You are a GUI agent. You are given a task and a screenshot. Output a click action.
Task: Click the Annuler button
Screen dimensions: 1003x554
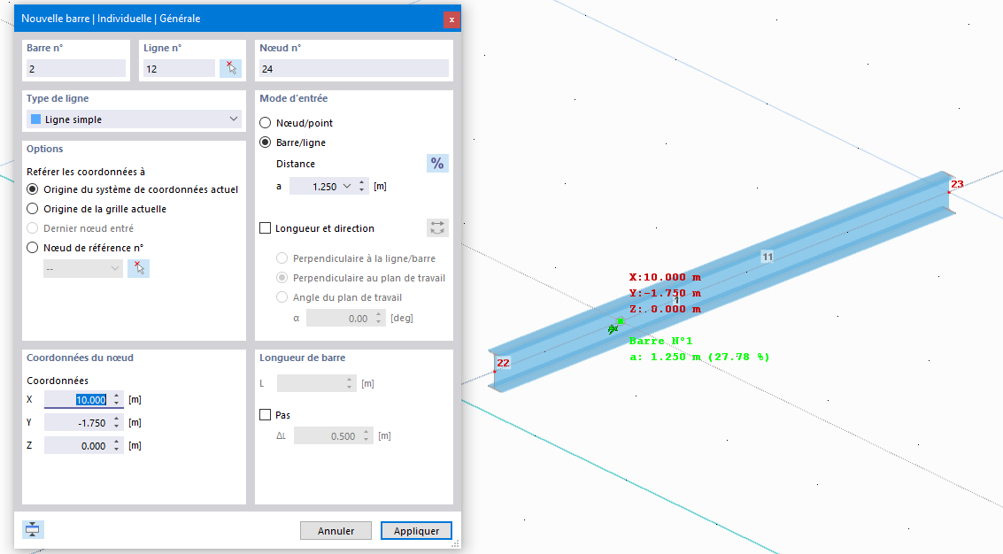[336, 530]
